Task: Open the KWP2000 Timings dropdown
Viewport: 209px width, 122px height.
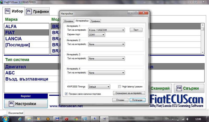Action: 99,87
